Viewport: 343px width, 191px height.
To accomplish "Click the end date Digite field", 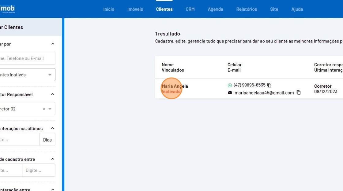I will click(x=38, y=170).
